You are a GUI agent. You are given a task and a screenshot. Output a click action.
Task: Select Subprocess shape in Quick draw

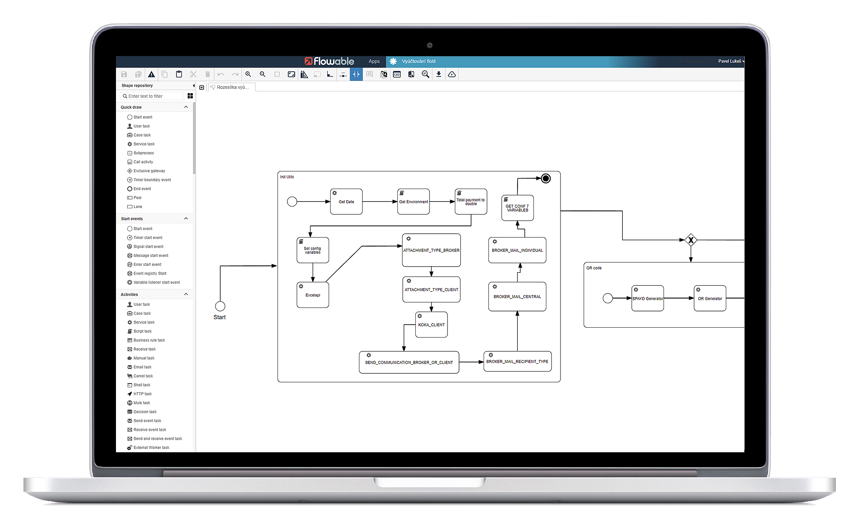[140, 153]
